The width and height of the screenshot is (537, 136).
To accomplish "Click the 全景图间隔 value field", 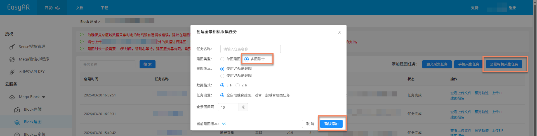I will point(228,107).
